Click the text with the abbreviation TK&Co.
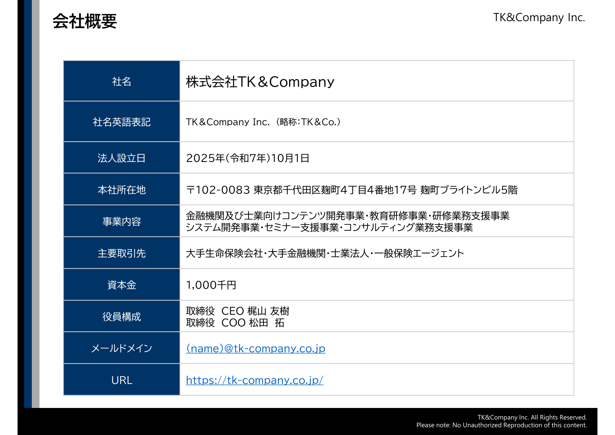This screenshot has width=615, height=435. pyautogui.click(x=263, y=122)
